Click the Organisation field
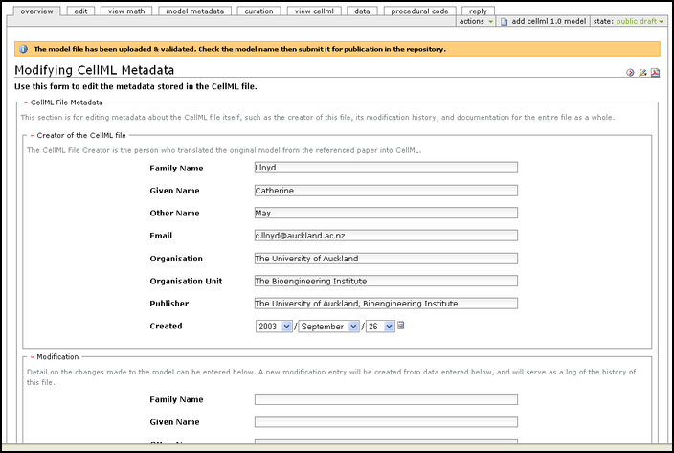Screen dimensions: 674x453 [x=386, y=259]
